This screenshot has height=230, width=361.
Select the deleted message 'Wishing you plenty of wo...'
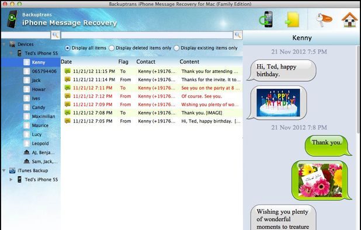(210, 104)
